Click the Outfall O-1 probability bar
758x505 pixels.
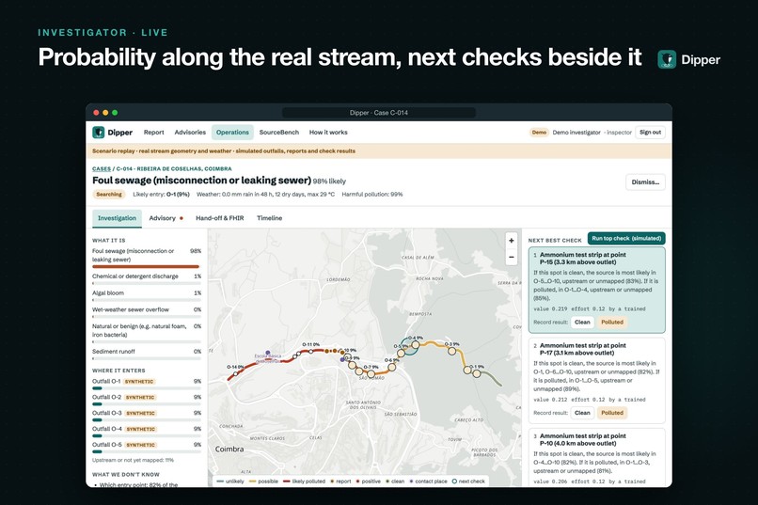pos(147,388)
